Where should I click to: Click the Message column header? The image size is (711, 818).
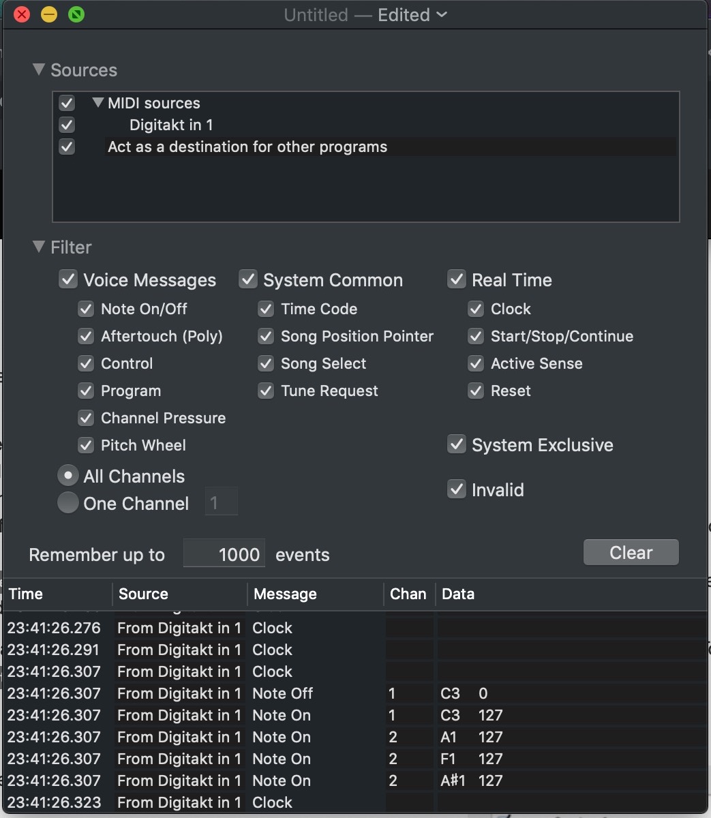(314, 594)
